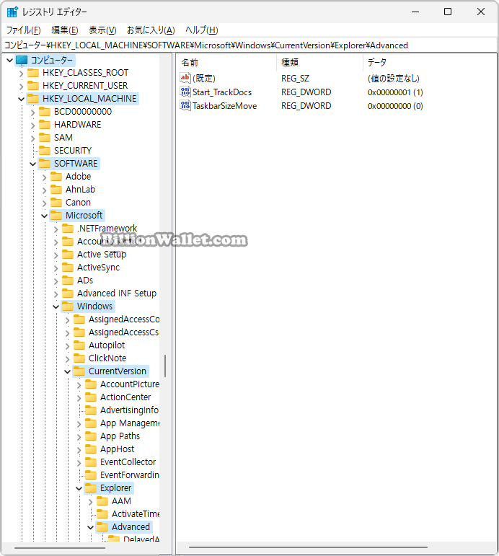Click the Autopilot folder icon
This screenshot has height=556, width=499.
coord(79,345)
